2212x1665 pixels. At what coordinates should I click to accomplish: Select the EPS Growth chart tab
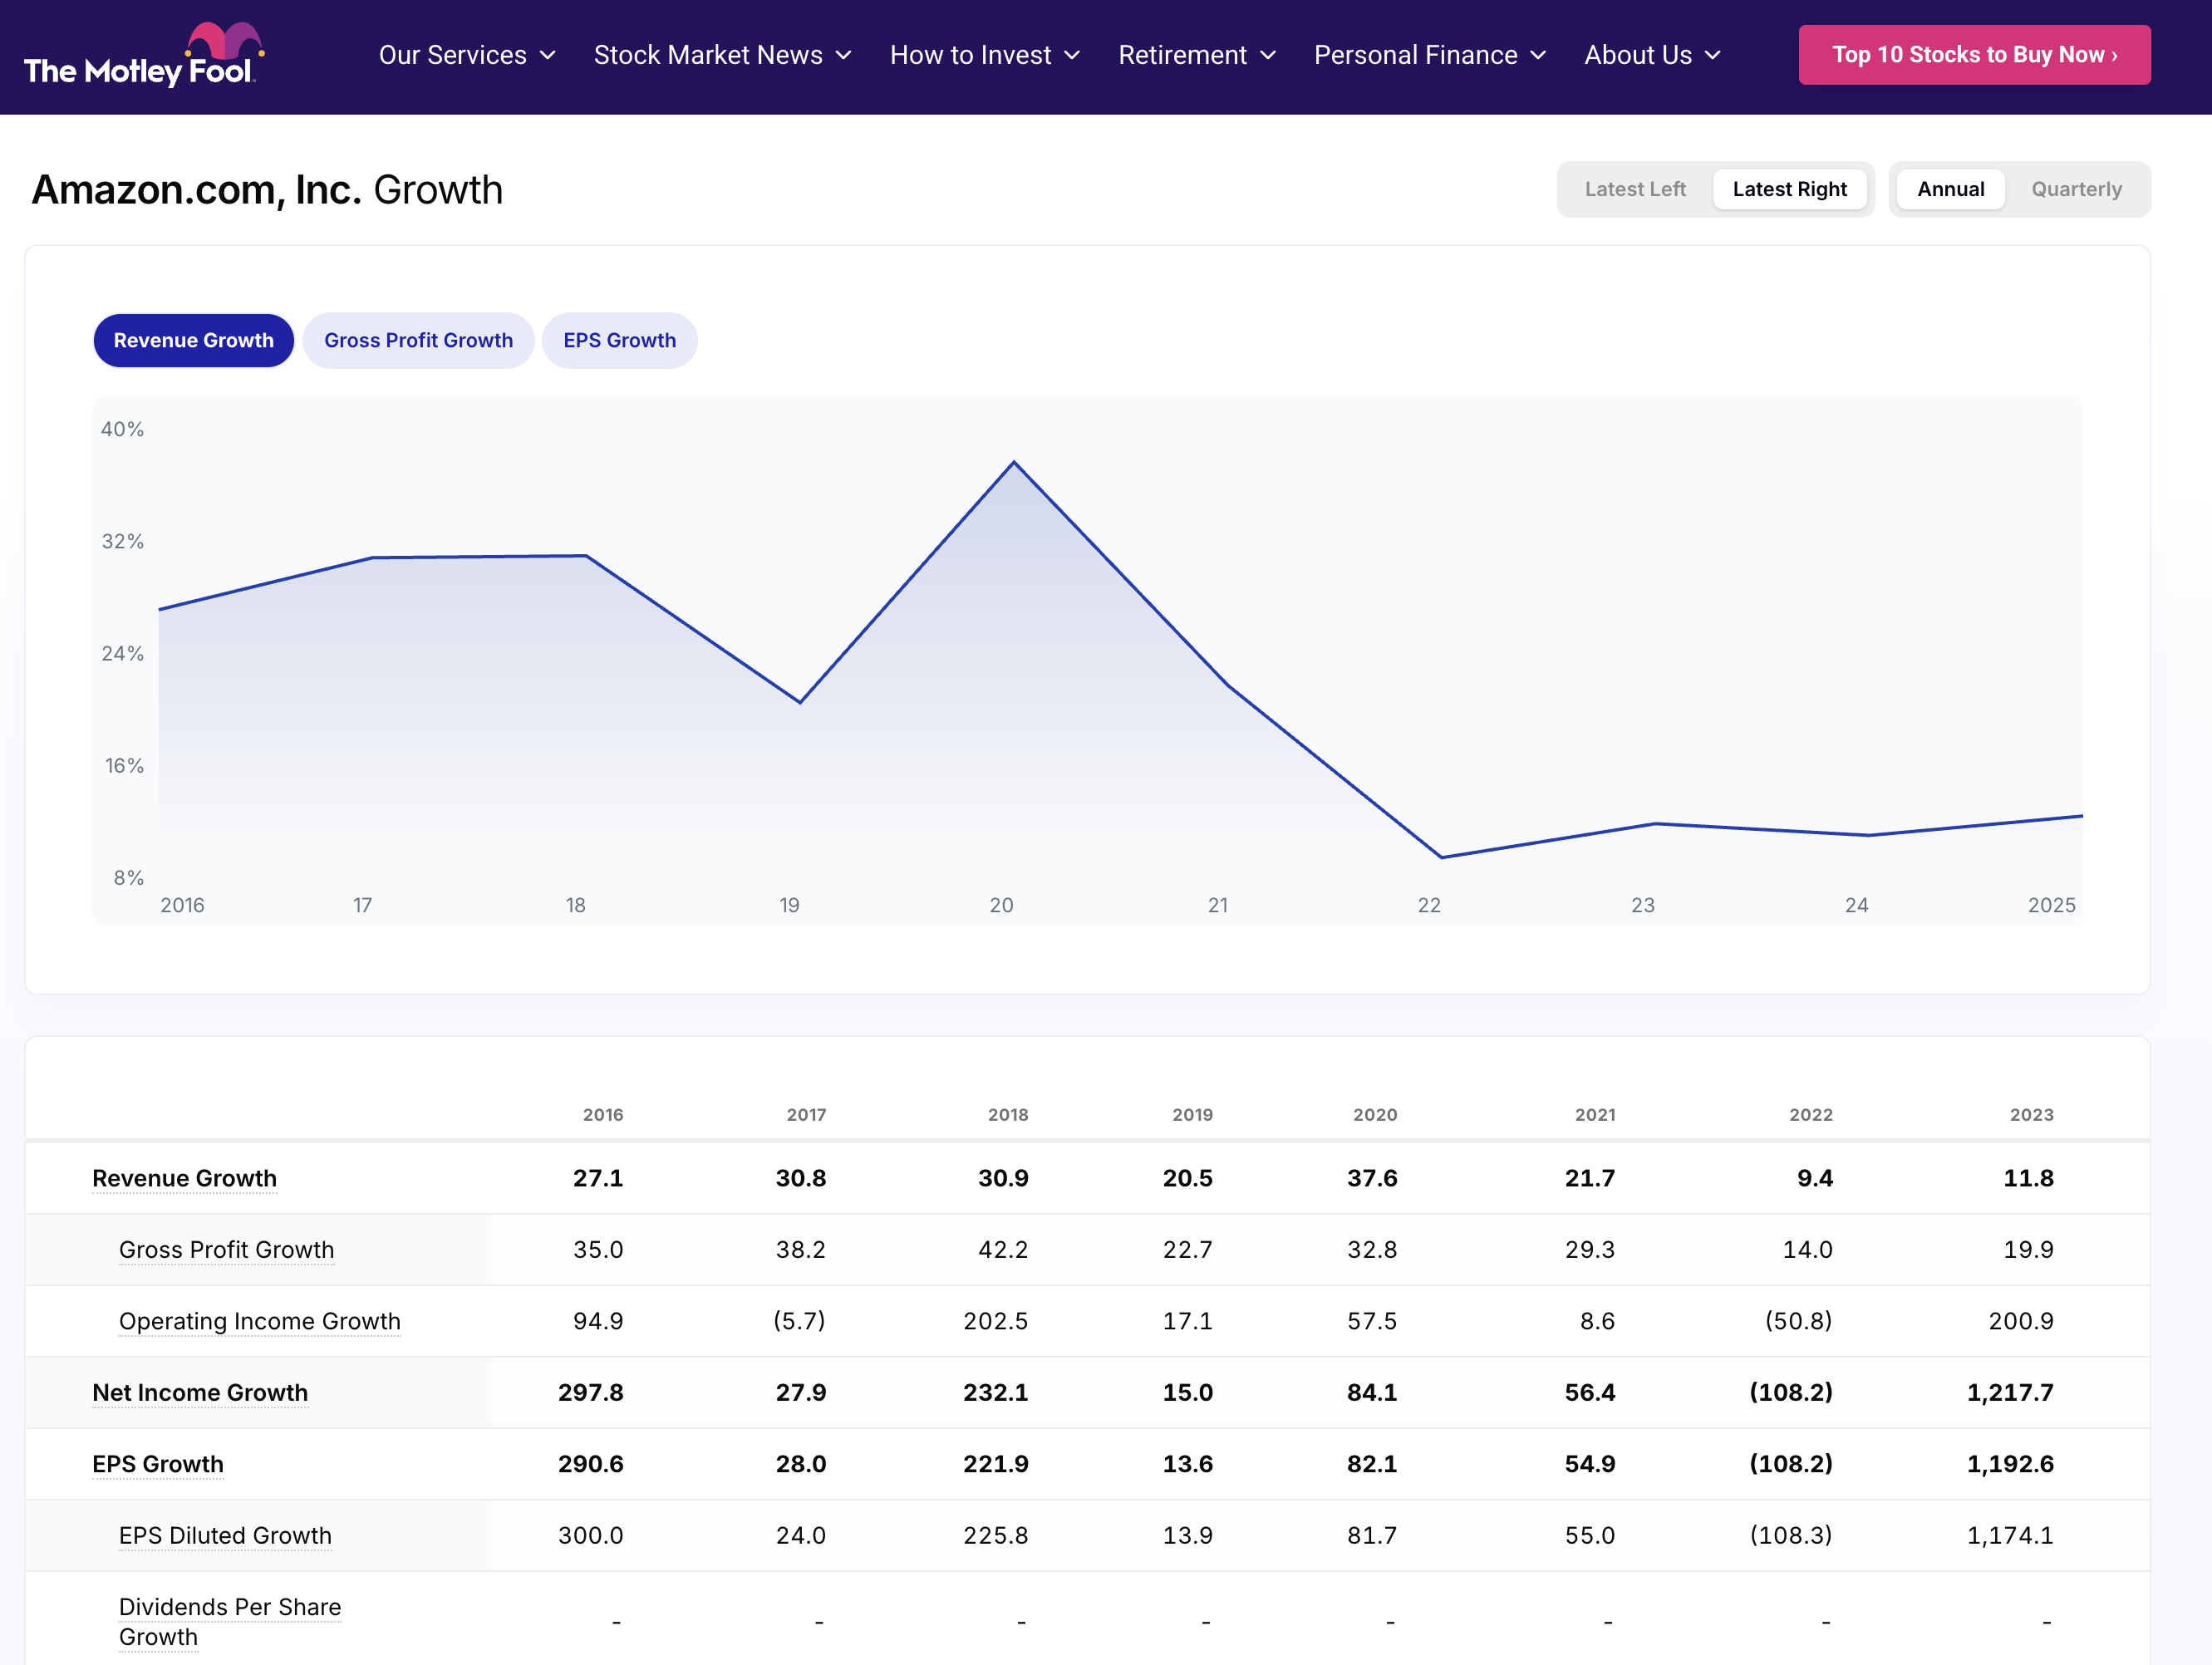tap(620, 340)
